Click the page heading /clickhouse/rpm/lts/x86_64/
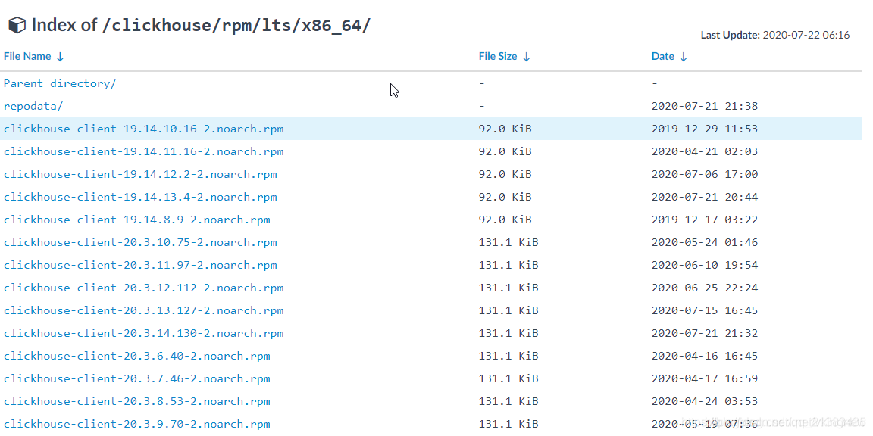This screenshot has width=873, height=436. click(236, 26)
